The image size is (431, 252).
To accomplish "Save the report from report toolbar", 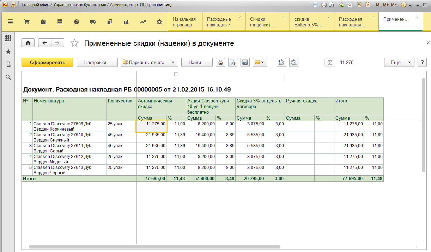I will click(x=245, y=62).
